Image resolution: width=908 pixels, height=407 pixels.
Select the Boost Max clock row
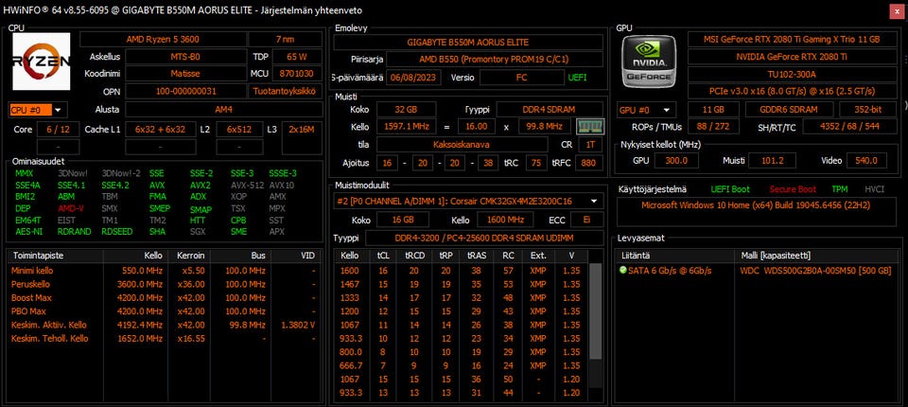coord(164,298)
